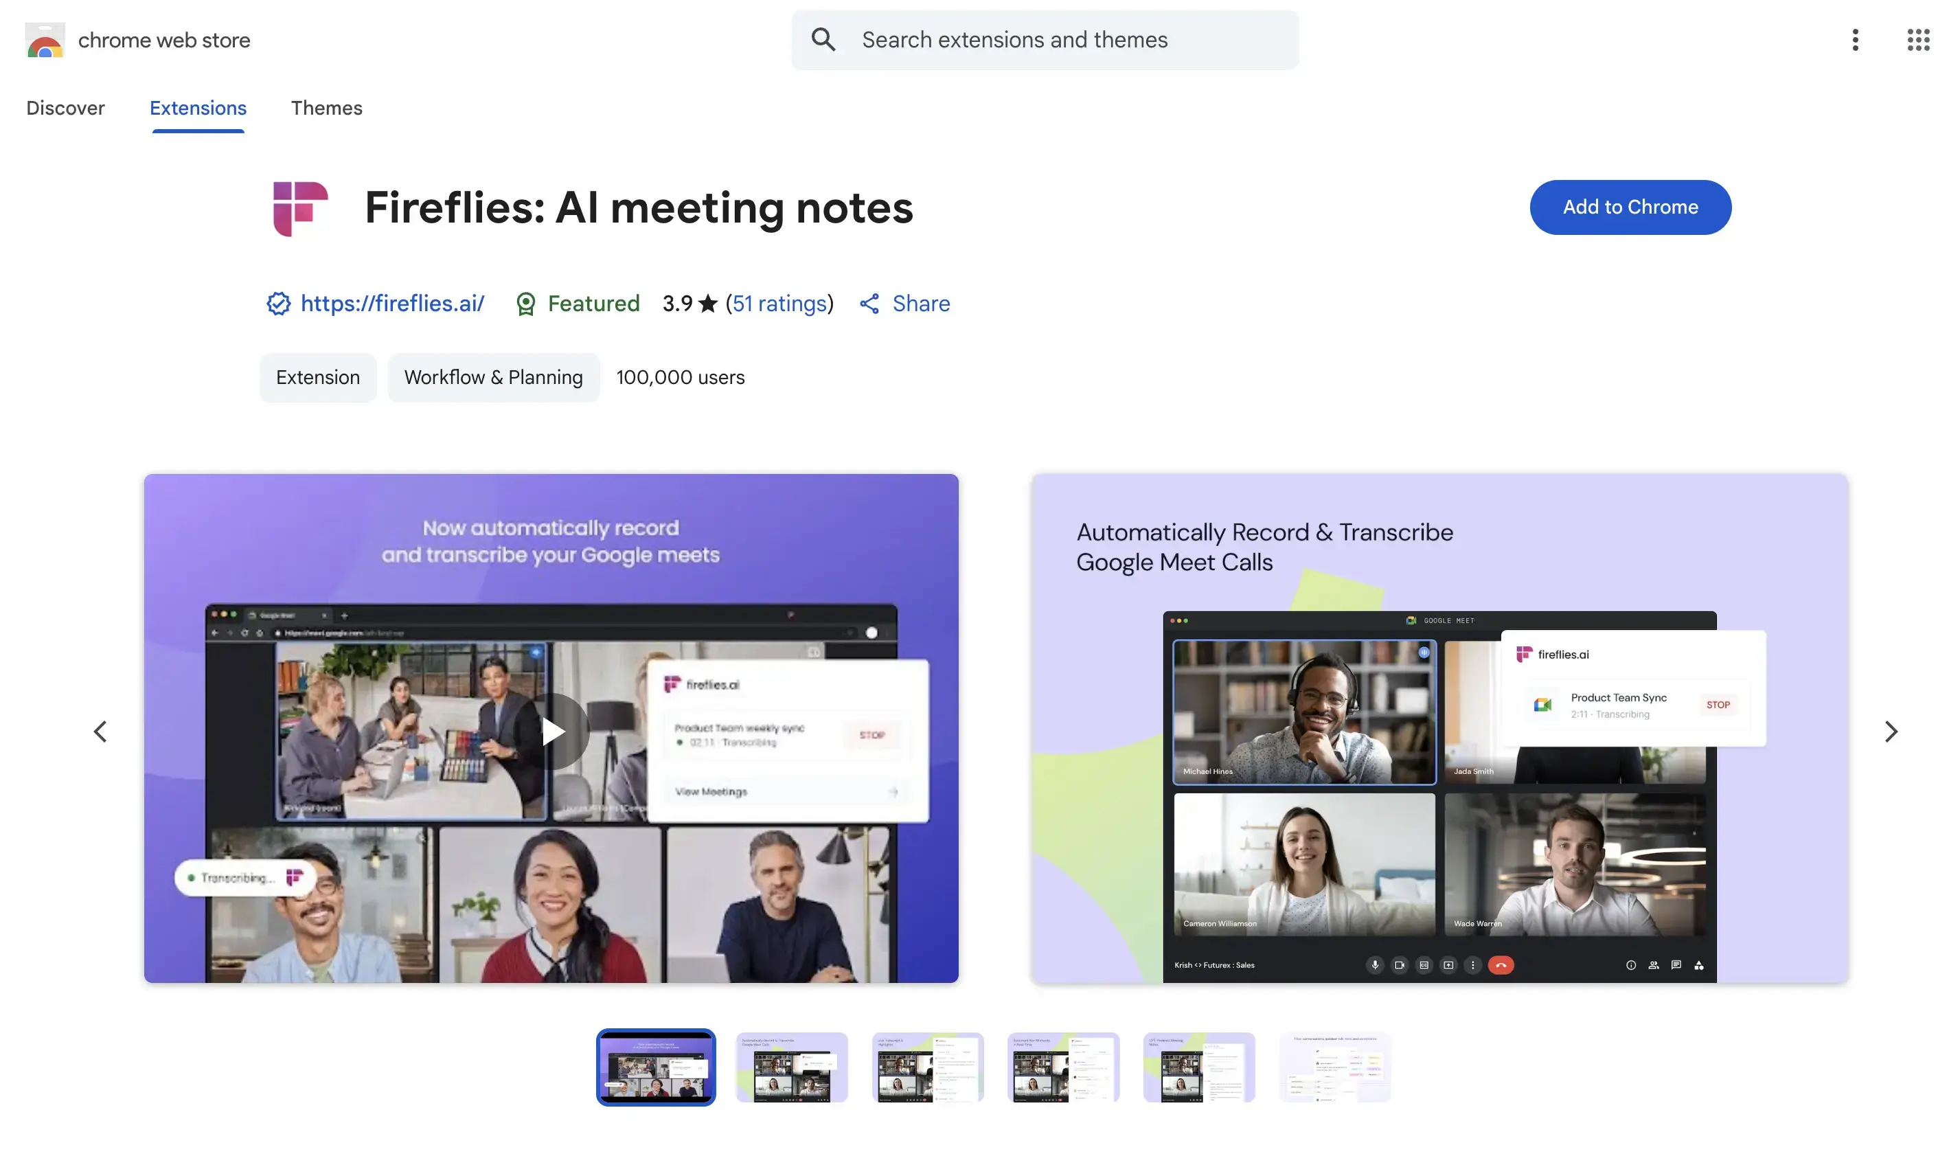Advance the carousel with the right arrow
1949x1154 pixels.
tap(1891, 731)
